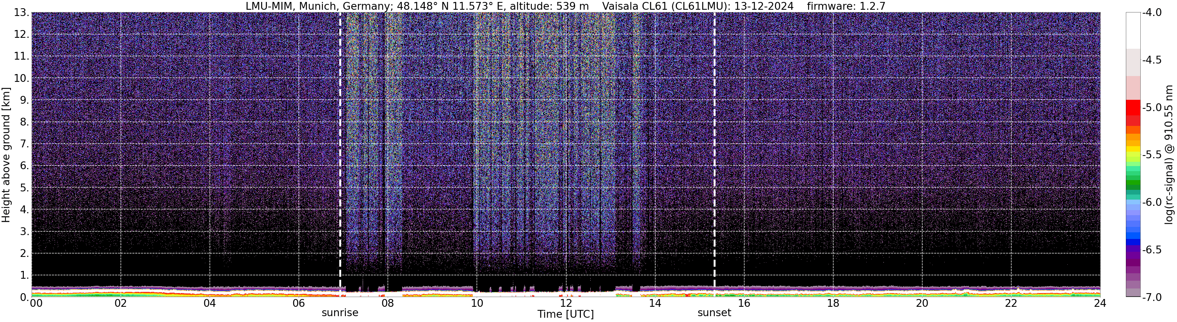Click the '-6.0' colorbar tick label
Image resolution: width=1177 pixels, height=322 pixels.
1152,202
